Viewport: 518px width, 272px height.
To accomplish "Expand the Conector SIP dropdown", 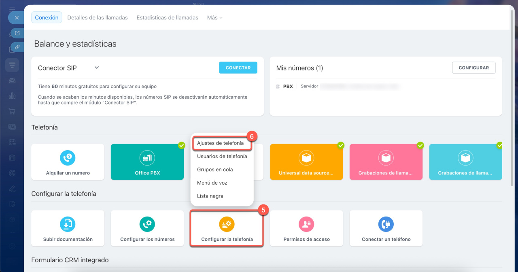I will (x=97, y=68).
